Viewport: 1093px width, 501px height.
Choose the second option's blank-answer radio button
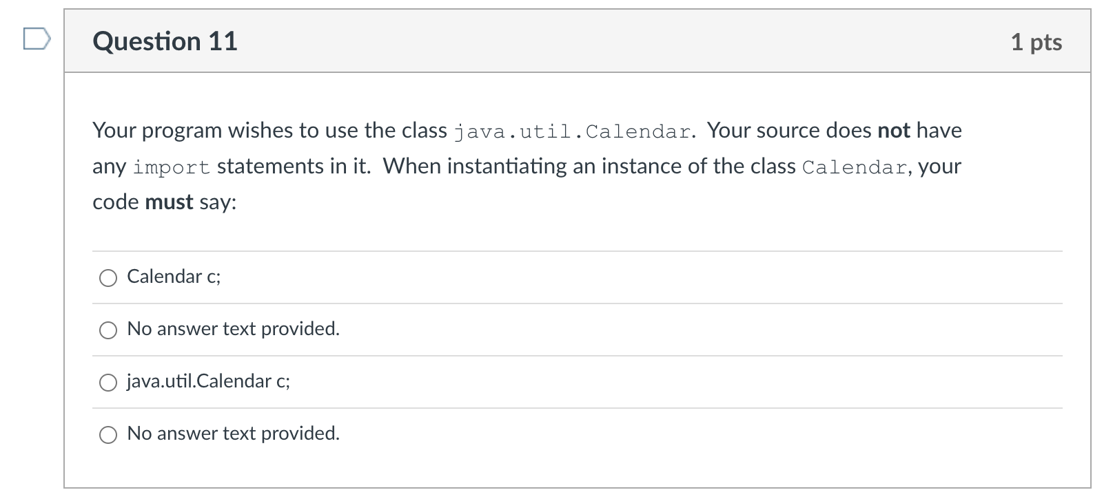pyautogui.click(x=108, y=330)
